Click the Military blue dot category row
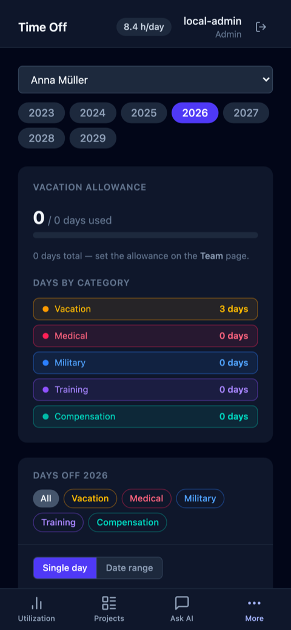This screenshot has width=291, height=630. (145, 363)
